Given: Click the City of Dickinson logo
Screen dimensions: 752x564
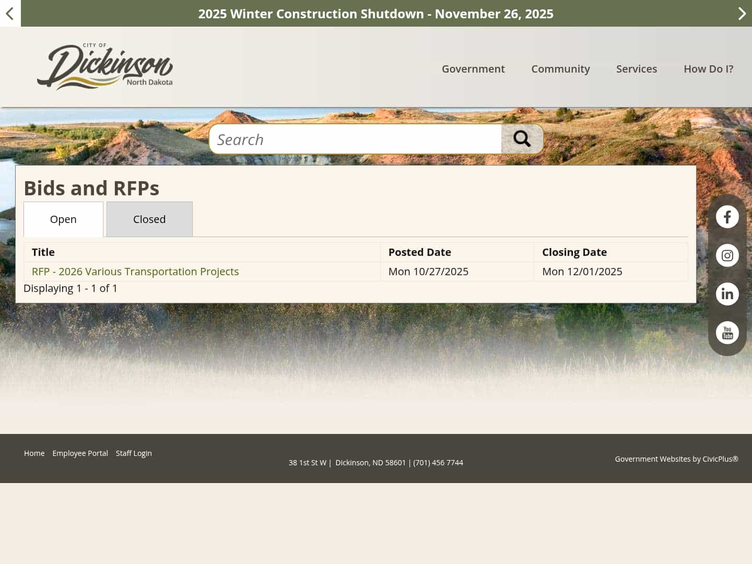Looking at the screenshot, I should (104, 66).
